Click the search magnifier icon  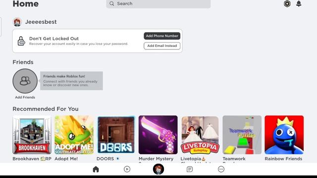click(111, 3)
